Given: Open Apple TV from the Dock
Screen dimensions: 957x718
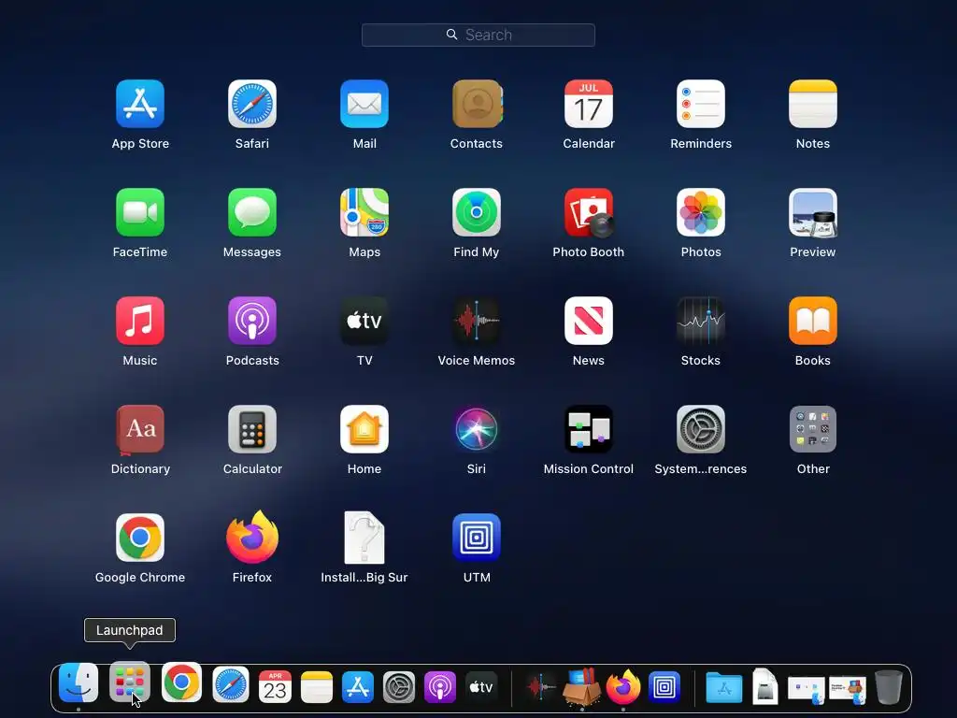Looking at the screenshot, I should click(481, 687).
